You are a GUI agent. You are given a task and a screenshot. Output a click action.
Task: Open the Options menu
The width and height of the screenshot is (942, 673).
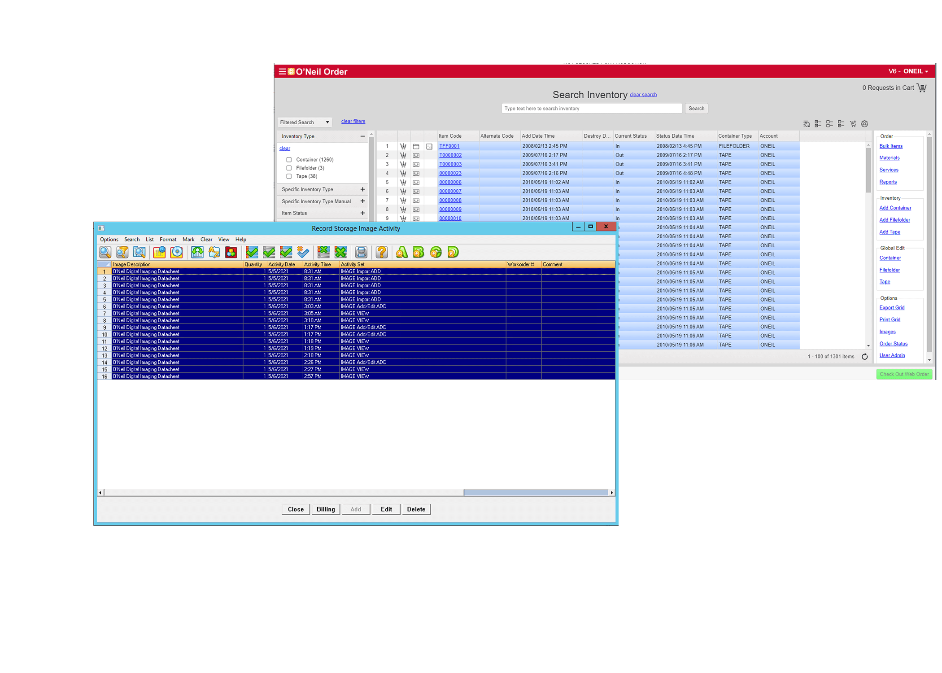pyautogui.click(x=109, y=240)
